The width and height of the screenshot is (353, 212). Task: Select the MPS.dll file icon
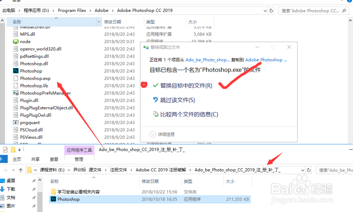pos(16,34)
